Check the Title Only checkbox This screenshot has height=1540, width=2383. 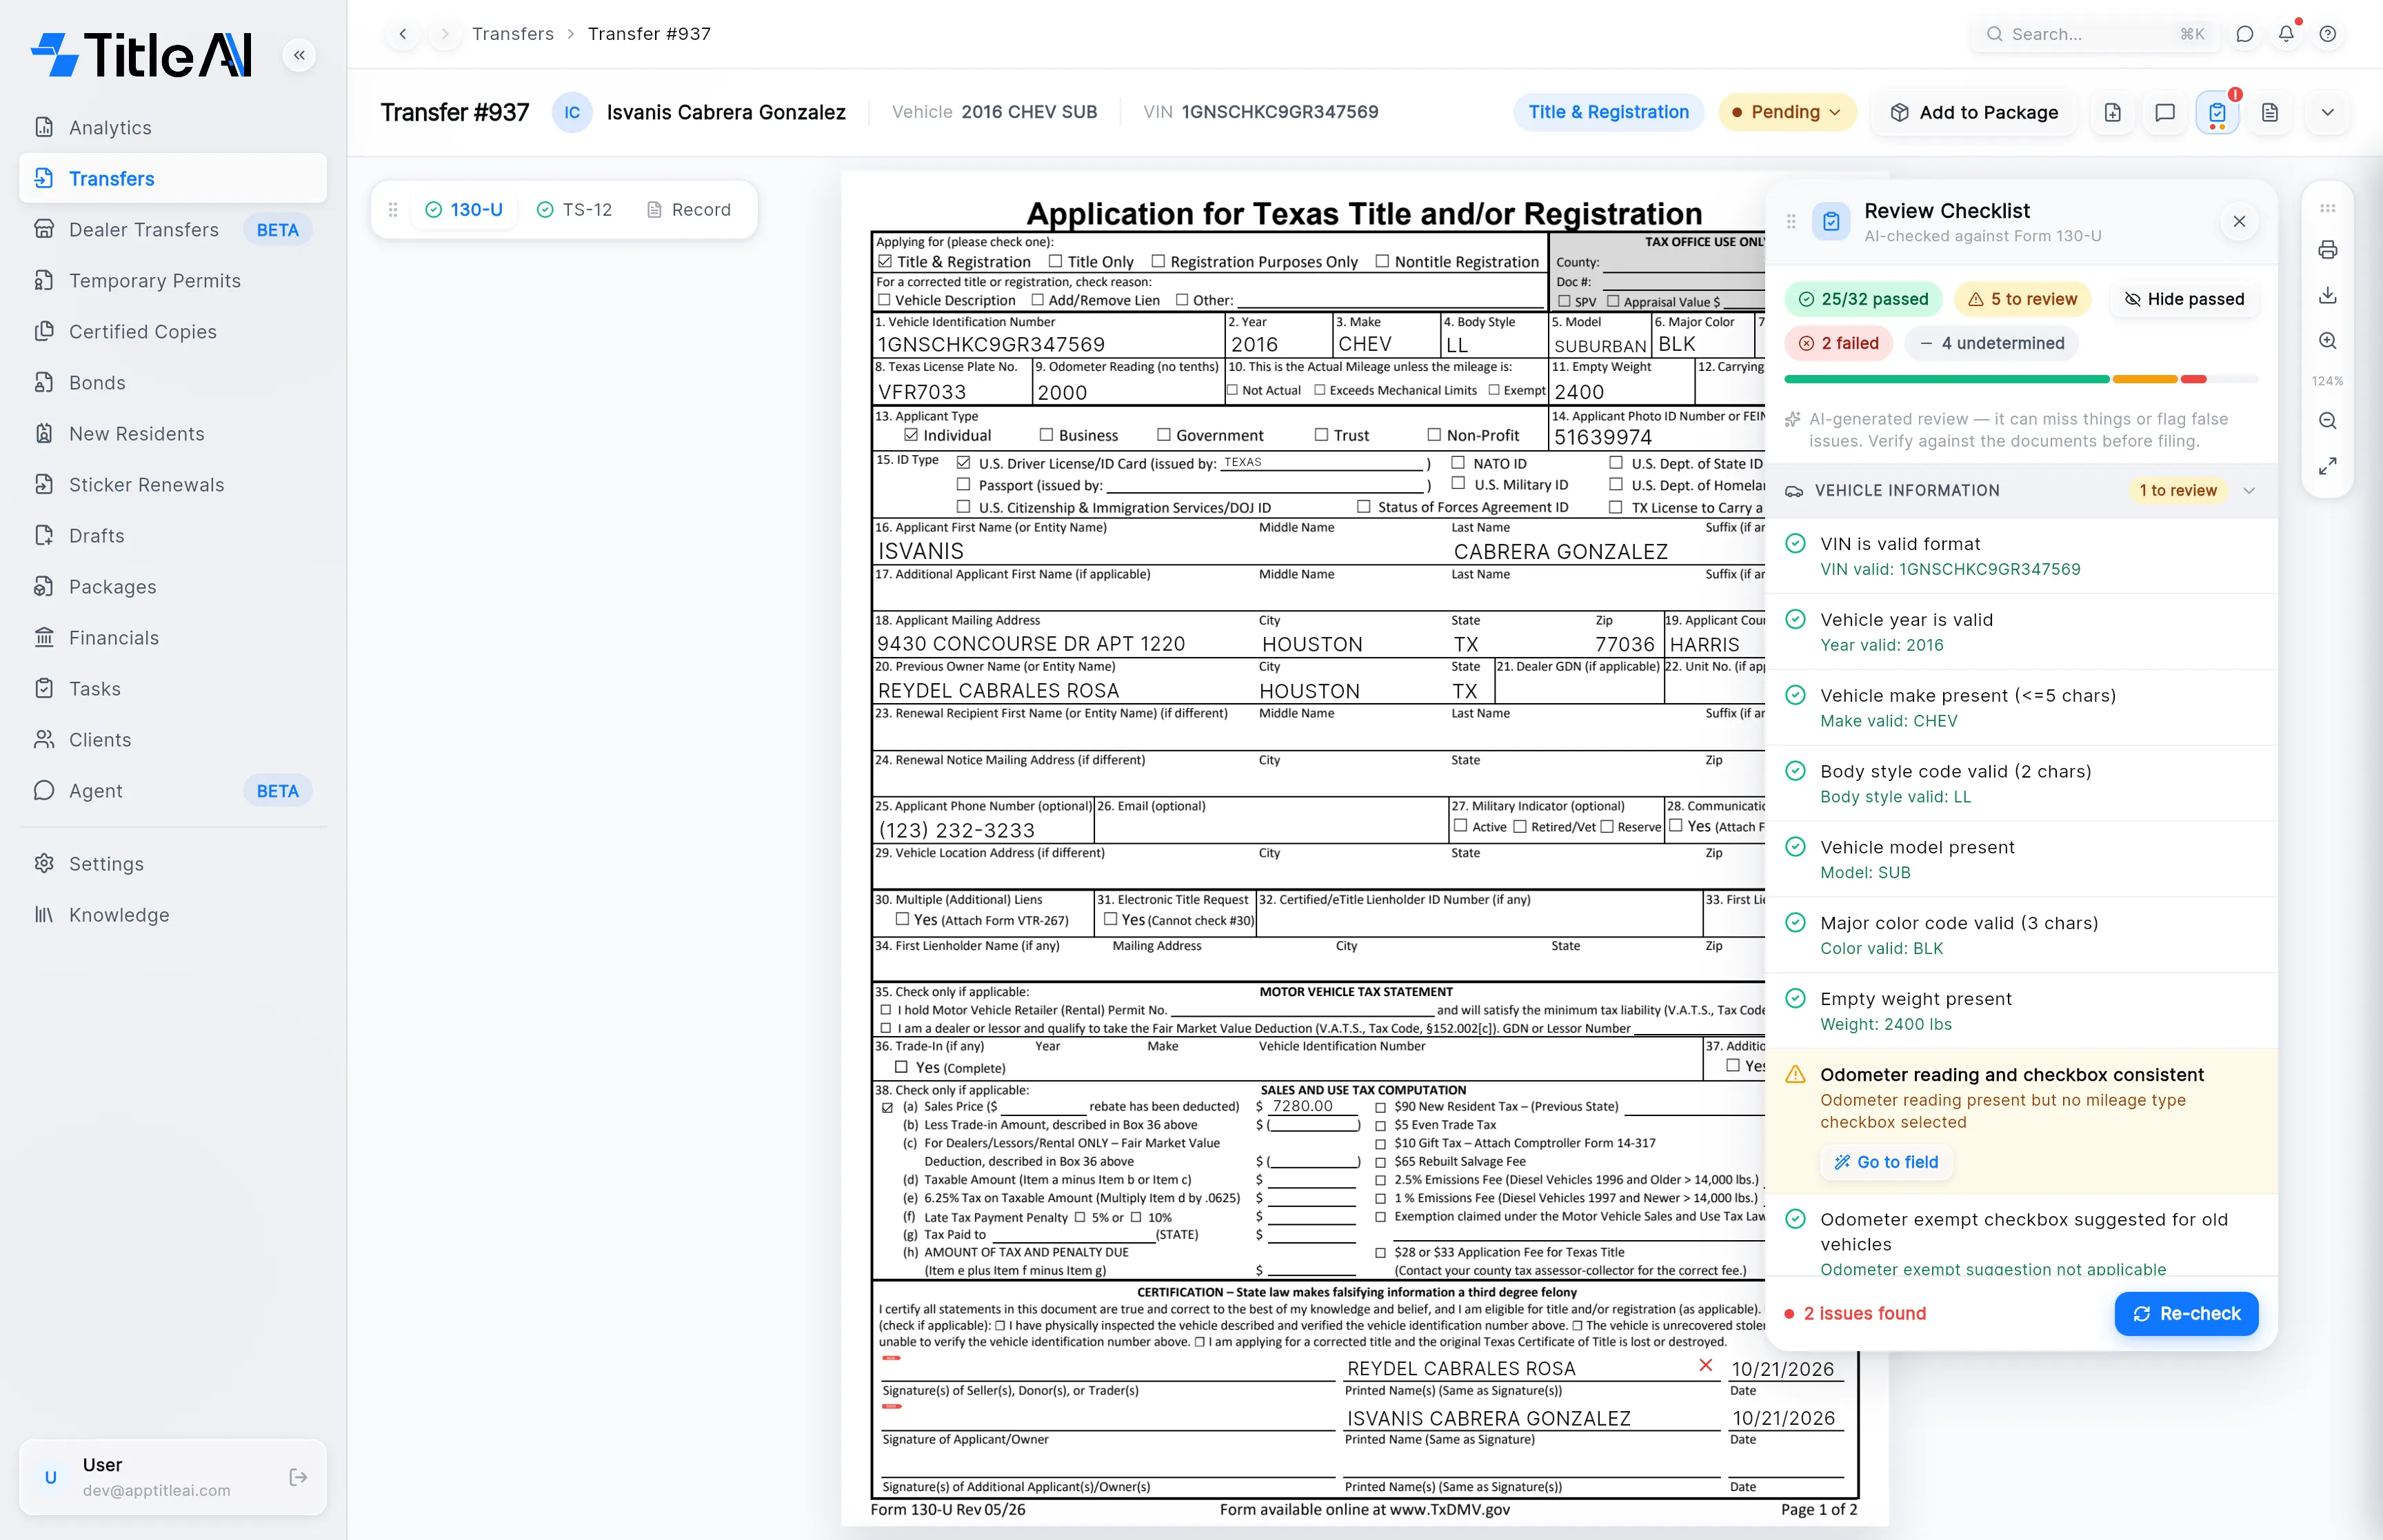pyautogui.click(x=1055, y=261)
